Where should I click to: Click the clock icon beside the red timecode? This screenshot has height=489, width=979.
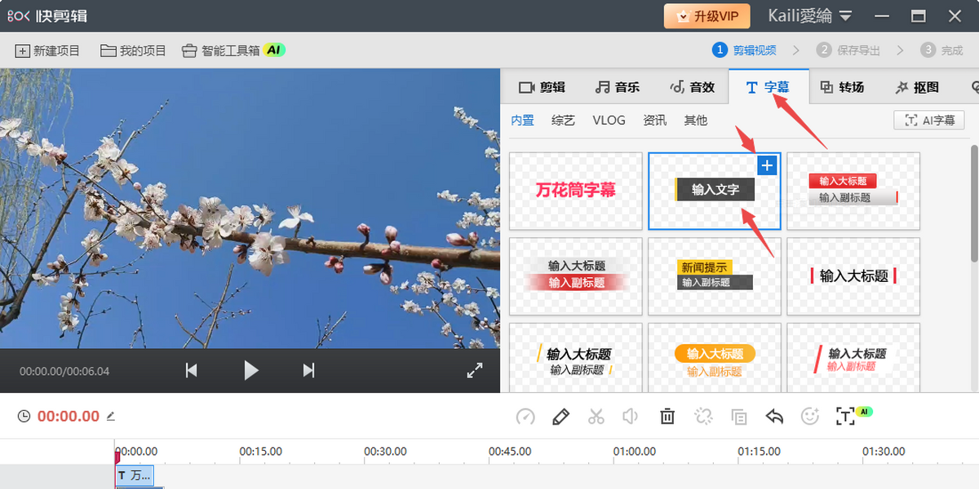[24, 416]
